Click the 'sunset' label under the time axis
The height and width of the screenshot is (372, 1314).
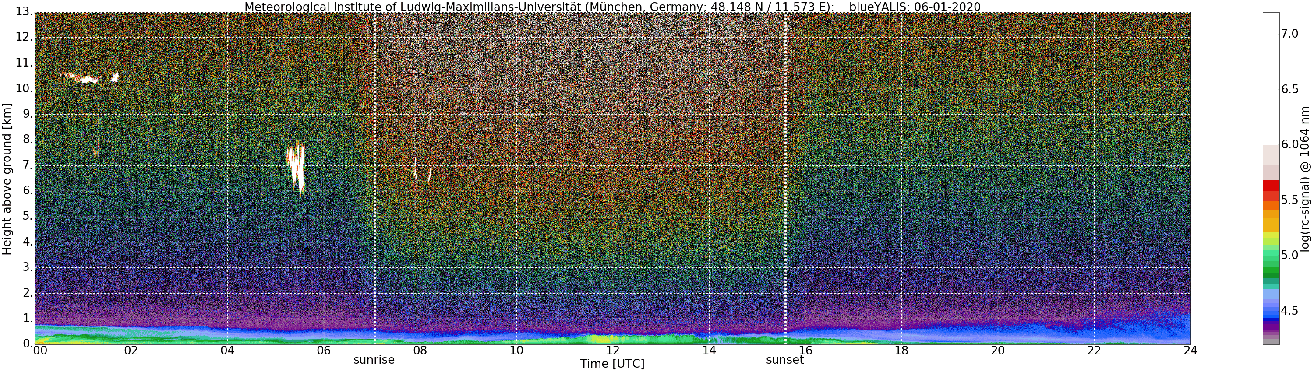[784, 360]
